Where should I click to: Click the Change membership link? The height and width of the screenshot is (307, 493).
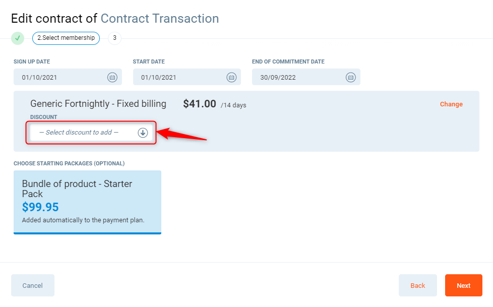(x=451, y=104)
